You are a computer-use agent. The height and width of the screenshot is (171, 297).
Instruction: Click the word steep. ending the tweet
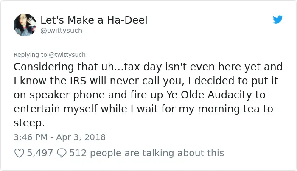pyautogui.click(x=29, y=123)
